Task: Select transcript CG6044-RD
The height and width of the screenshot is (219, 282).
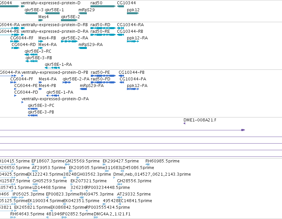Action: [24, 45]
